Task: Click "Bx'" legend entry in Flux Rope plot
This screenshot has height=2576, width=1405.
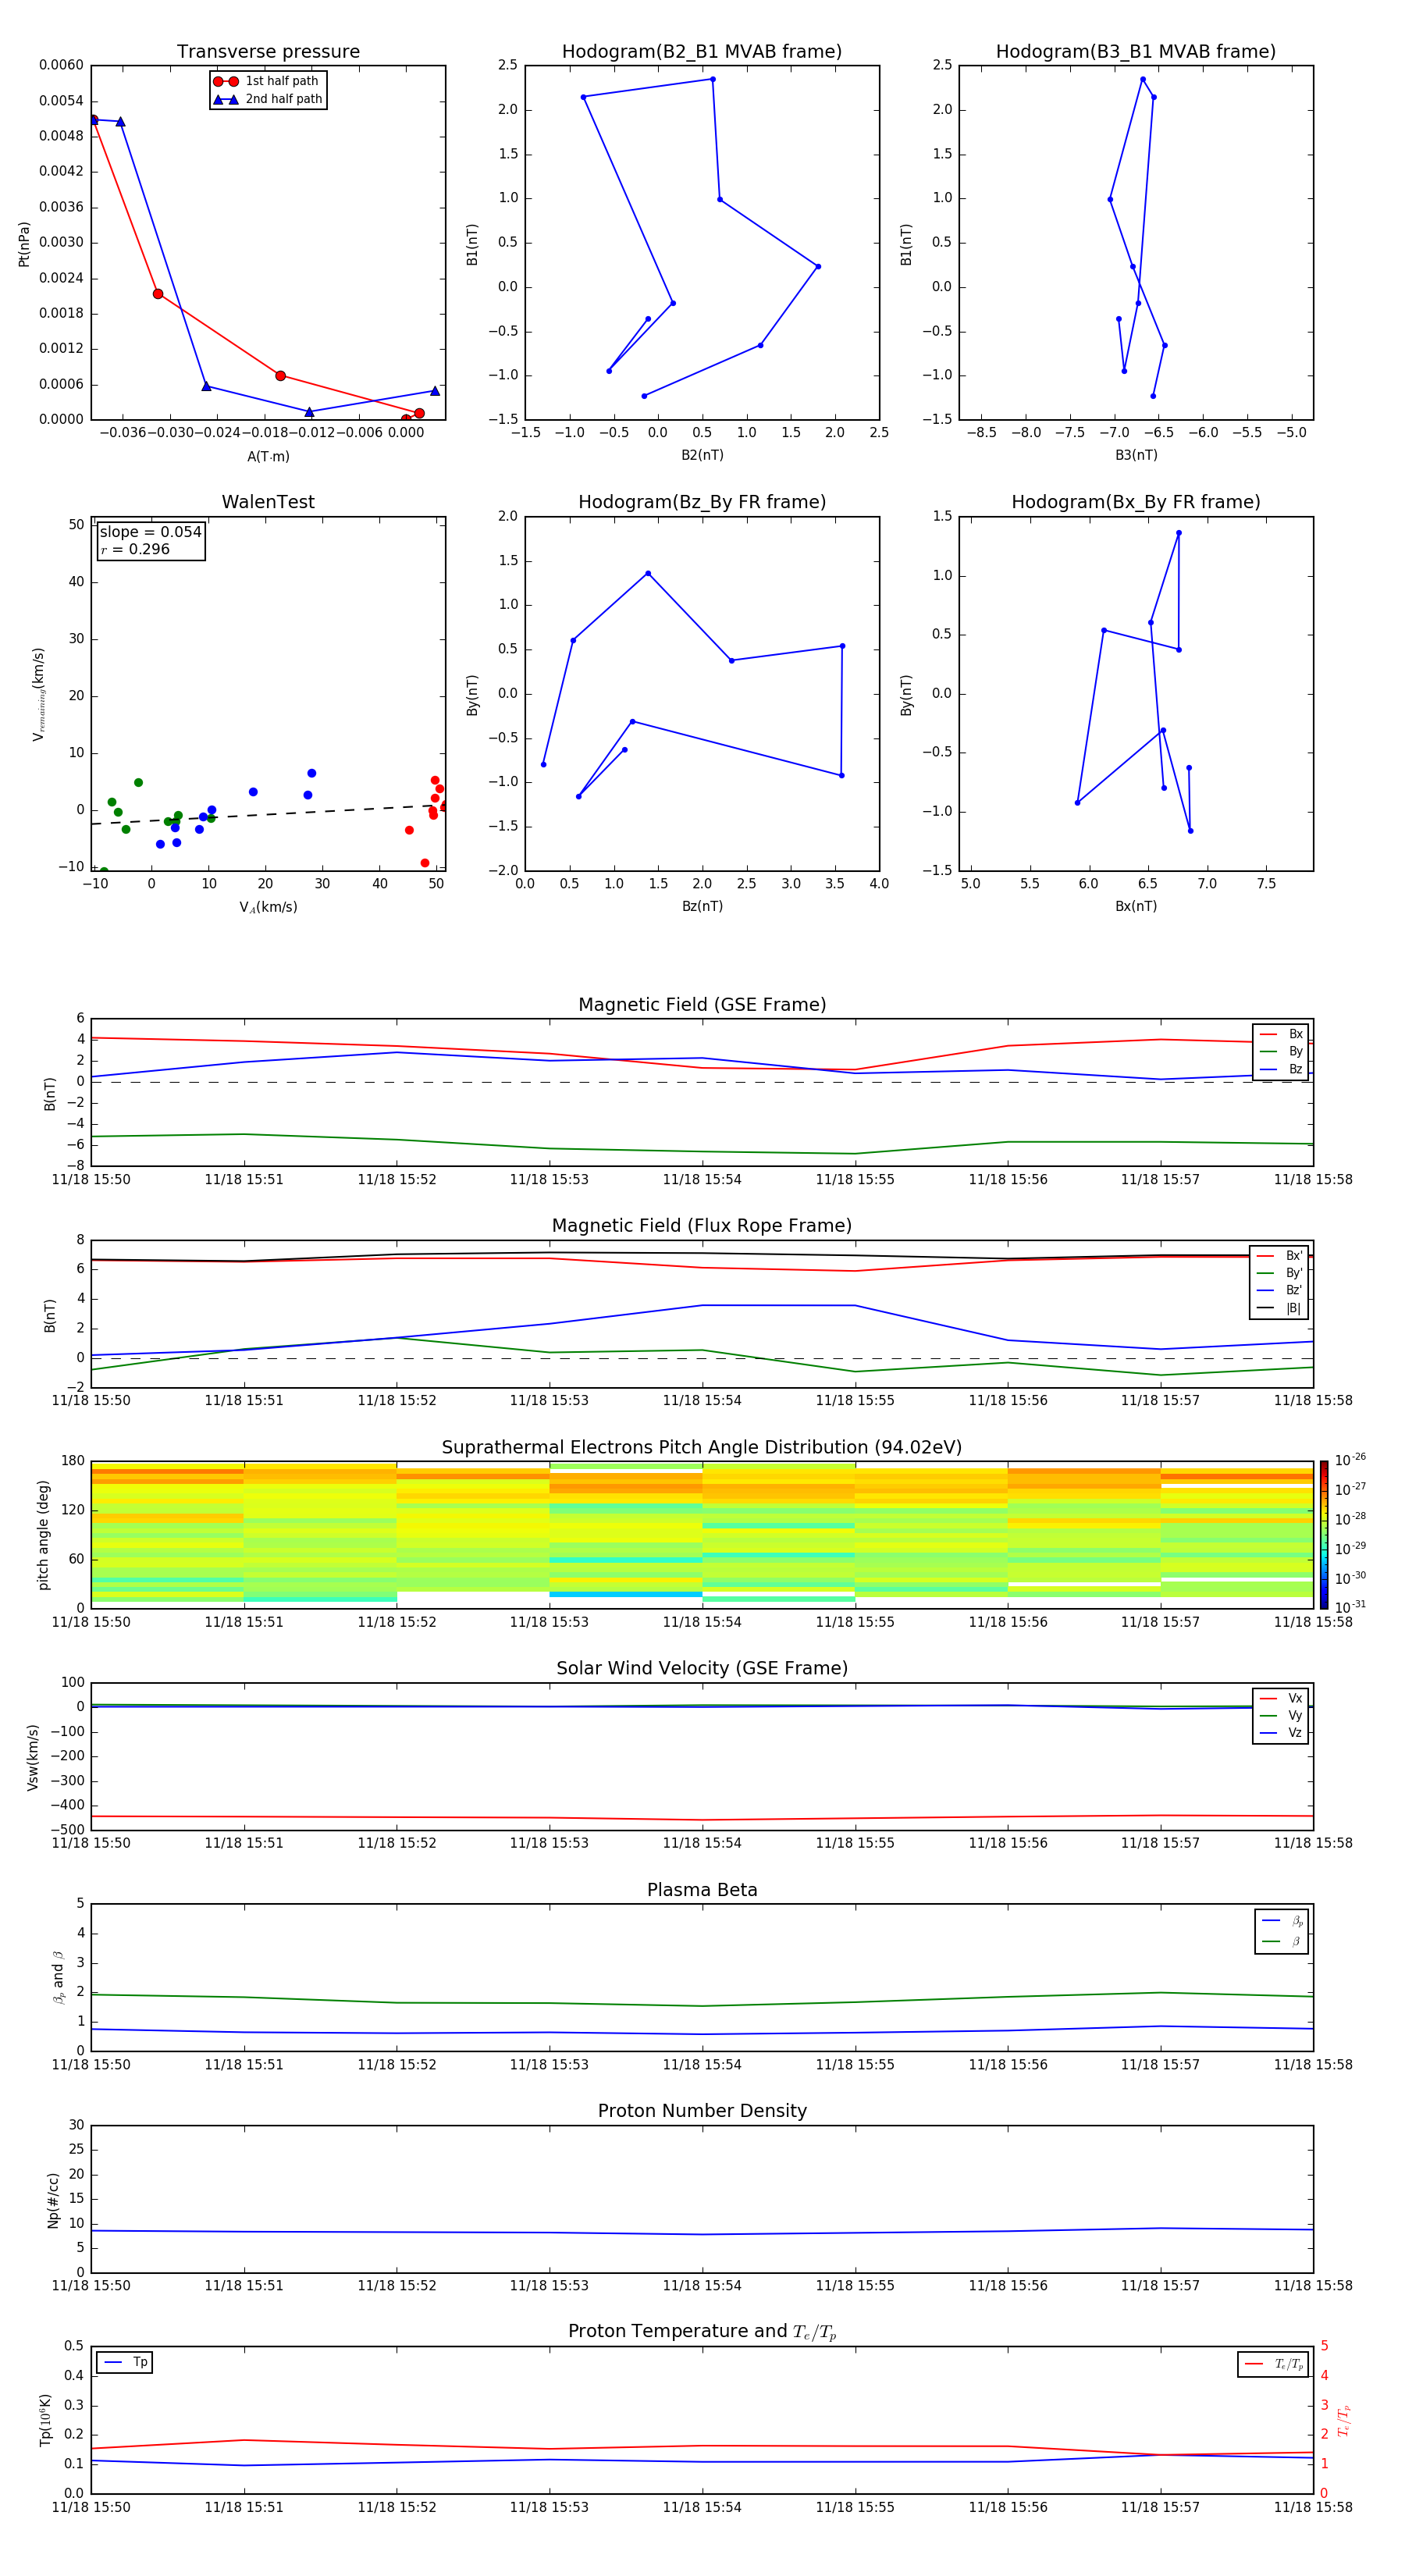Action: coord(1280,1256)
